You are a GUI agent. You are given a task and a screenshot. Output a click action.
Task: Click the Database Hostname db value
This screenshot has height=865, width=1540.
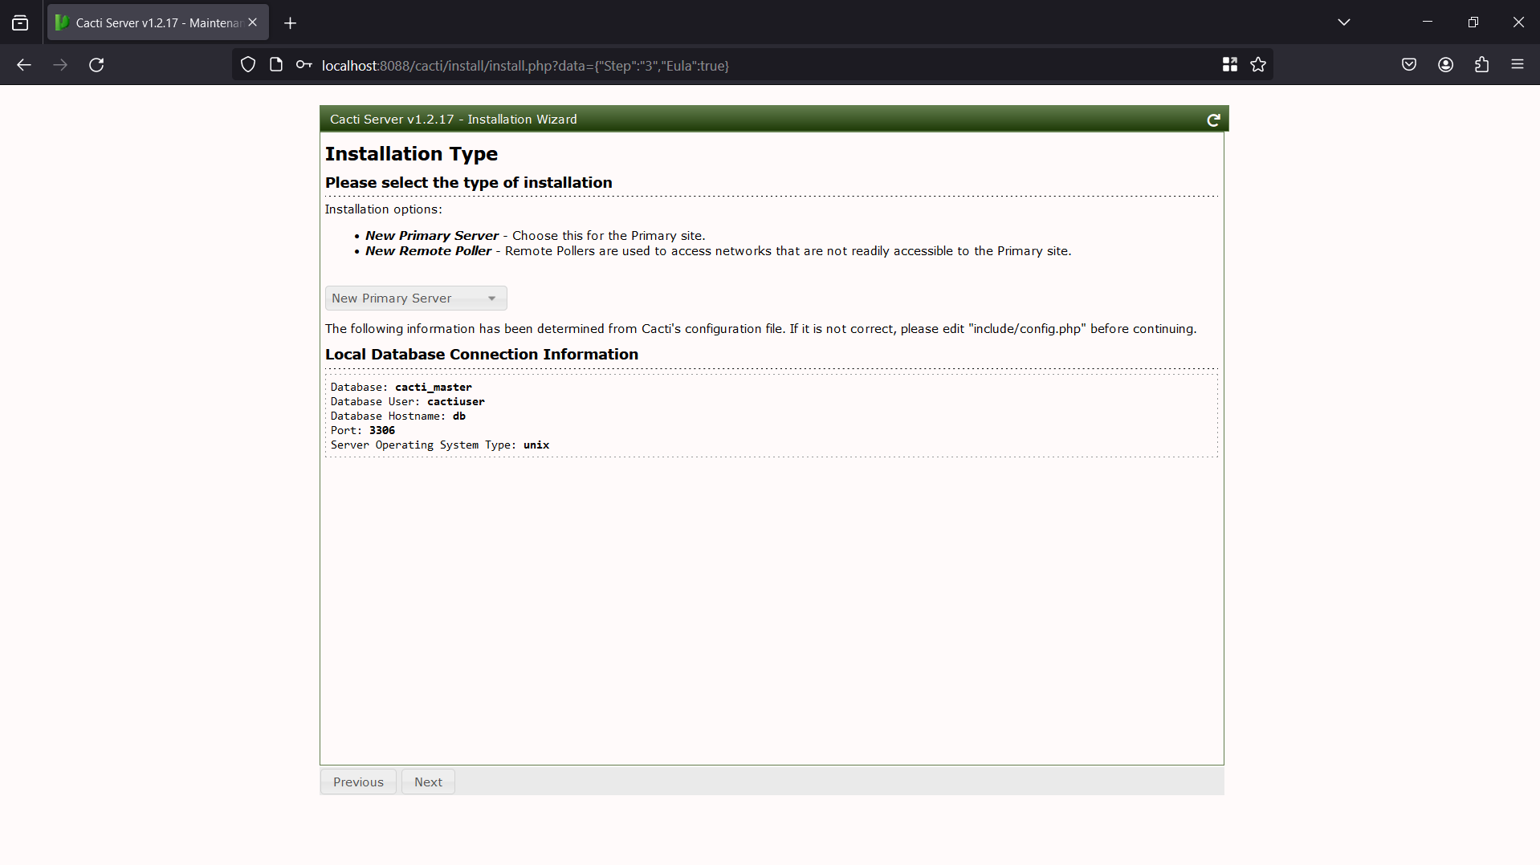459,416
